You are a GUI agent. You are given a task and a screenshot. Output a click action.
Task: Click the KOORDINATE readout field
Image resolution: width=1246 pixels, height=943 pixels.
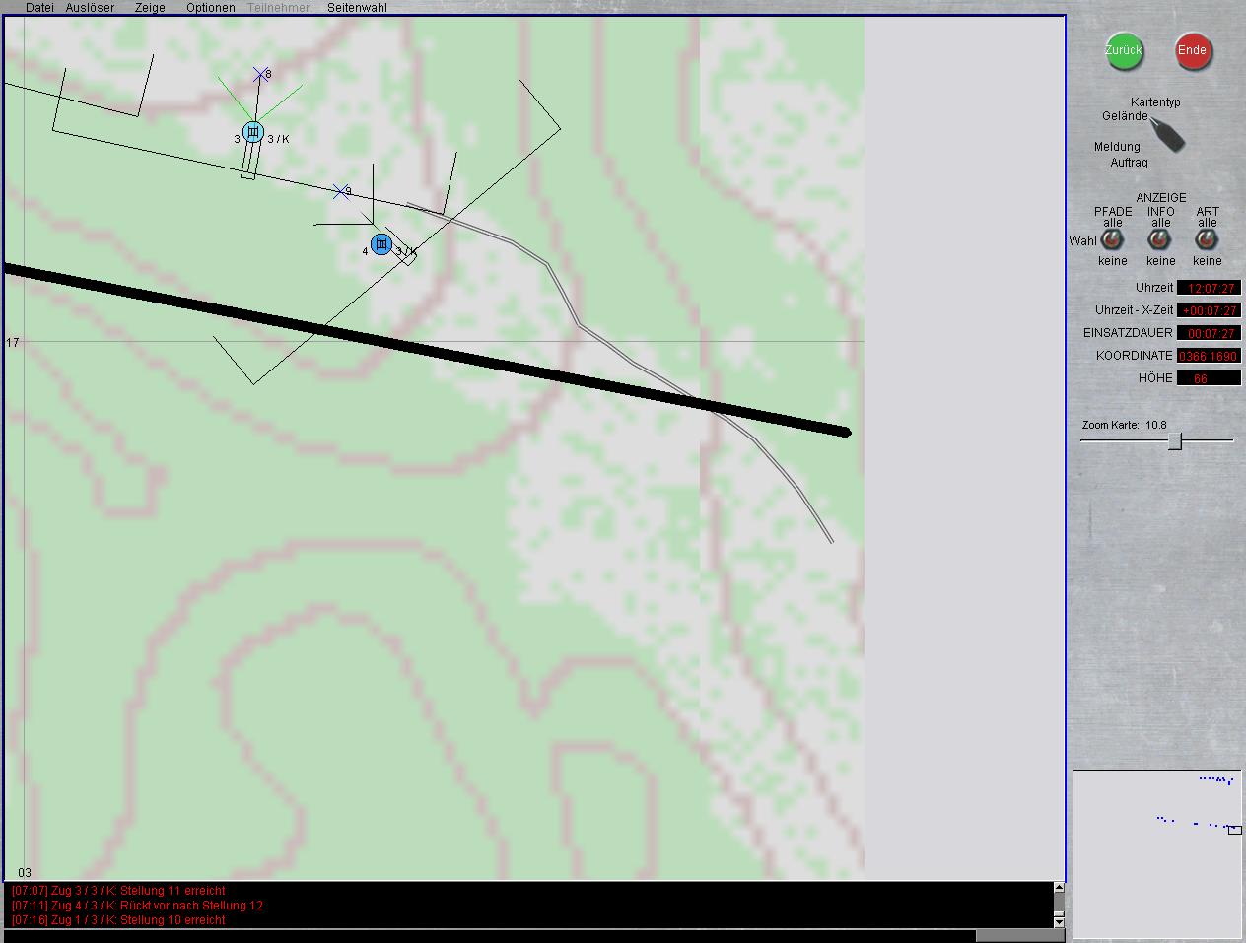1209,356
